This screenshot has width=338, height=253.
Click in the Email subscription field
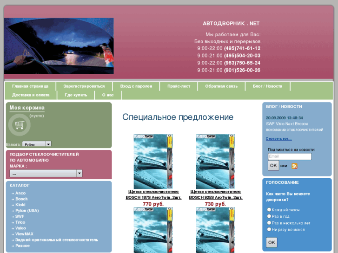290,156
